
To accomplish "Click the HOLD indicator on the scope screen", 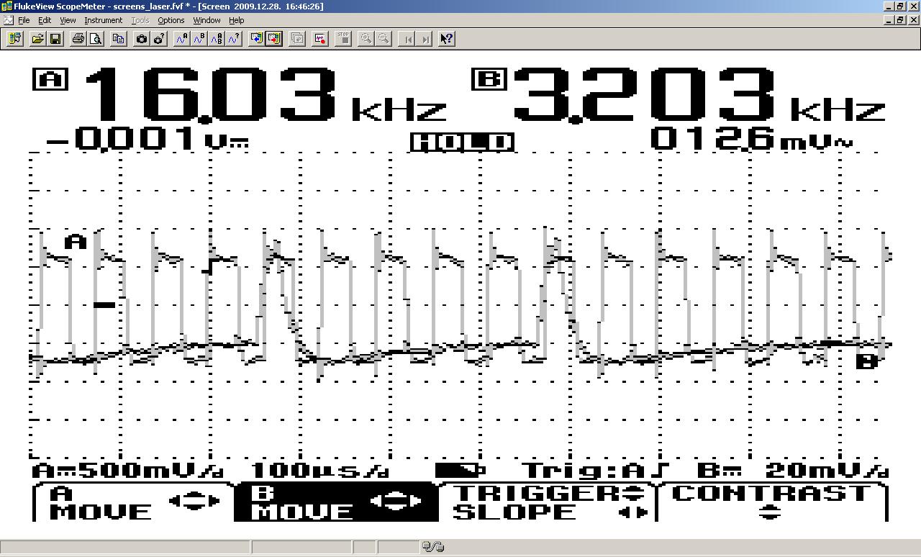I will pyautogui.click(x=463, y=142).
